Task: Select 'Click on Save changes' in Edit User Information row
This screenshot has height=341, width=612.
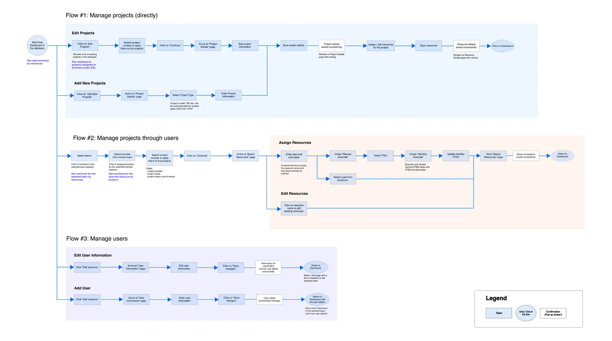Action: pyautogui.click(x=231, y=267)
